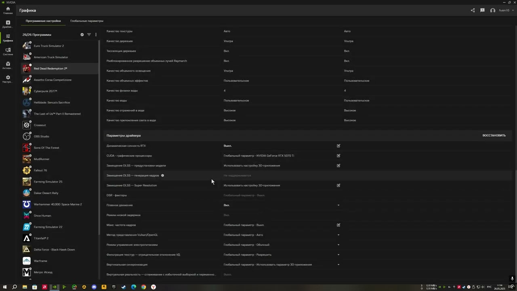
Task: Open the fusin10 user account menu
Action: [x=501, y=11]
